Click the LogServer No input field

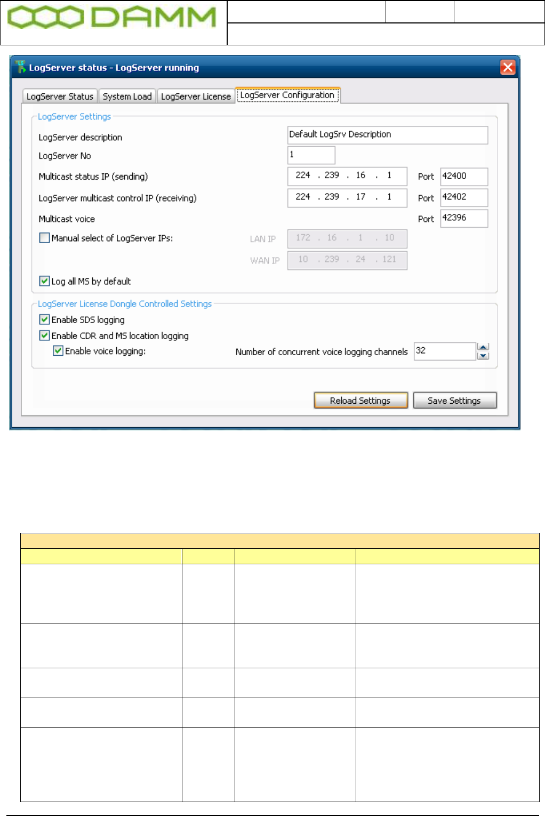click(311, 155)
